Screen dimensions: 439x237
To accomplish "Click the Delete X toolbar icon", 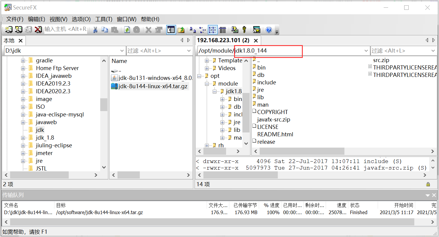I will click(149, 30).
